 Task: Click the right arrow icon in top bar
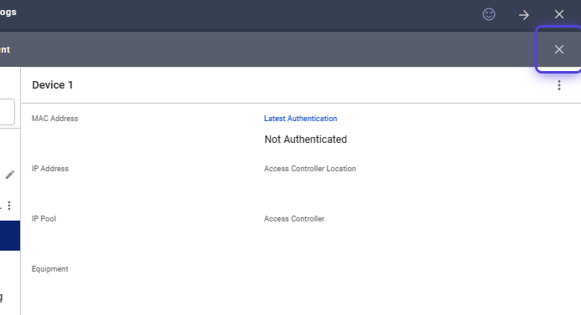(x=524, y=15)
